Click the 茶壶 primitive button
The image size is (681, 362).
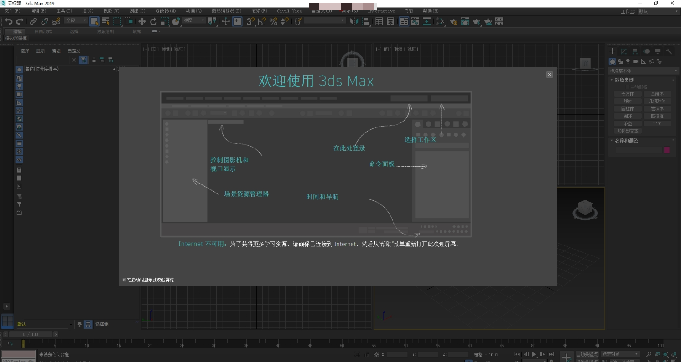628,123
